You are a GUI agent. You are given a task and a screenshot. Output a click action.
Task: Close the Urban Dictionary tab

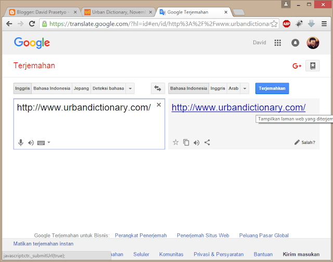coord(150,12)
